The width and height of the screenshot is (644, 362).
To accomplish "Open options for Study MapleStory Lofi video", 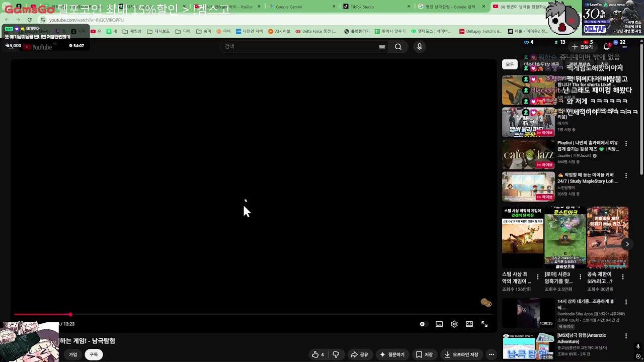I will [626, 175].
